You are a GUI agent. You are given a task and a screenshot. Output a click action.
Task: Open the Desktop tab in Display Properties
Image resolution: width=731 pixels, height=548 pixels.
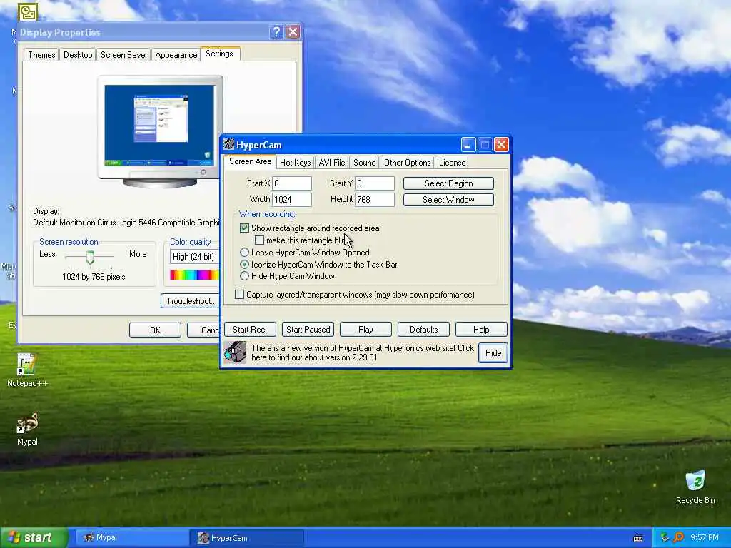coord(78,54)
